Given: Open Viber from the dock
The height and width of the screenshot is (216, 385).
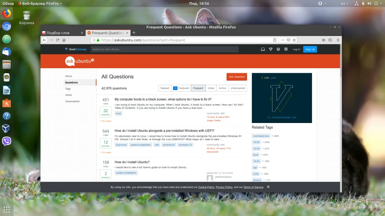Looking at the screenshot, I should pos(7,141).
